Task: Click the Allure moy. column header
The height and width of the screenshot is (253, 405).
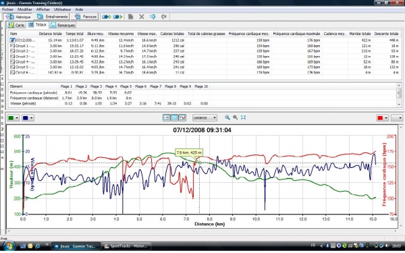Action: pos(95,34)
